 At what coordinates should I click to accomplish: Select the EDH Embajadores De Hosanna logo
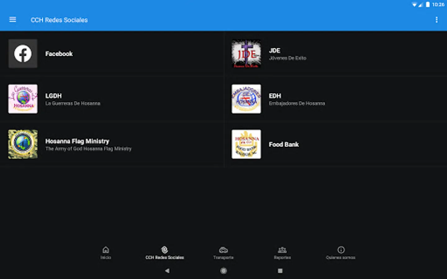point(246,99)
